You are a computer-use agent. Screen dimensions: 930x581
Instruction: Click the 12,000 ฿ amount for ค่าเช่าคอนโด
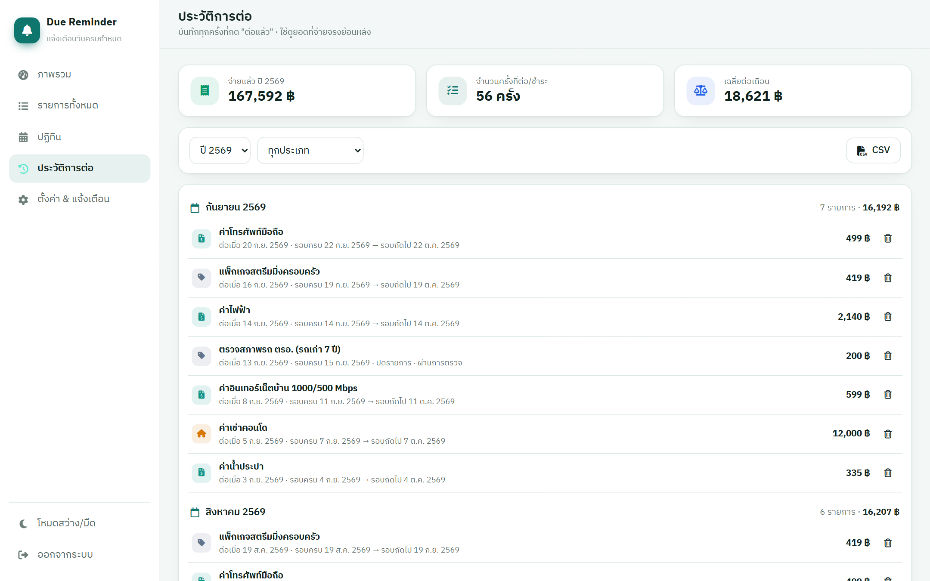pyautogui.click(x=851, y=433)
